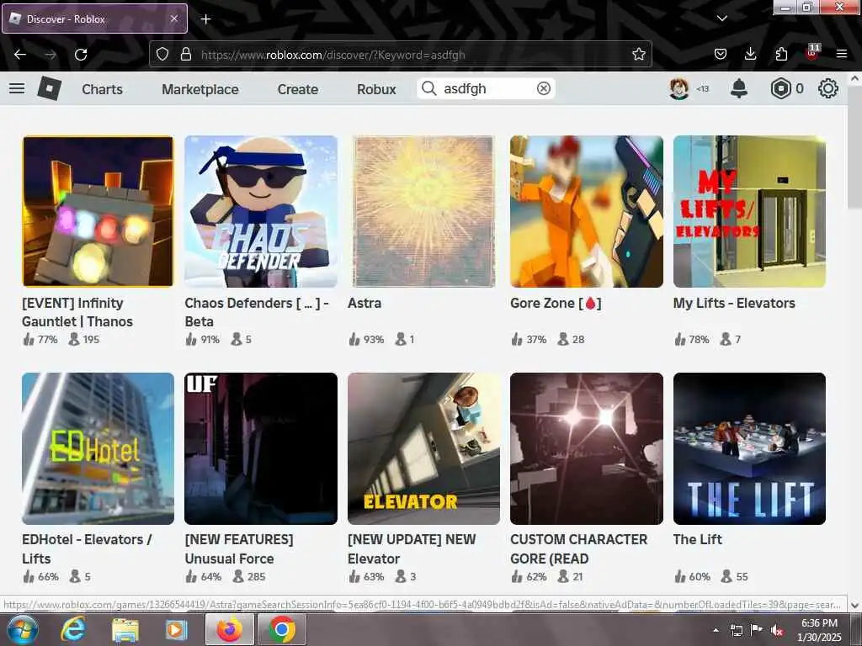Viewport: 862px width, 646px height.
Task: Open the Charts page
Action: (x=102, y=89)
